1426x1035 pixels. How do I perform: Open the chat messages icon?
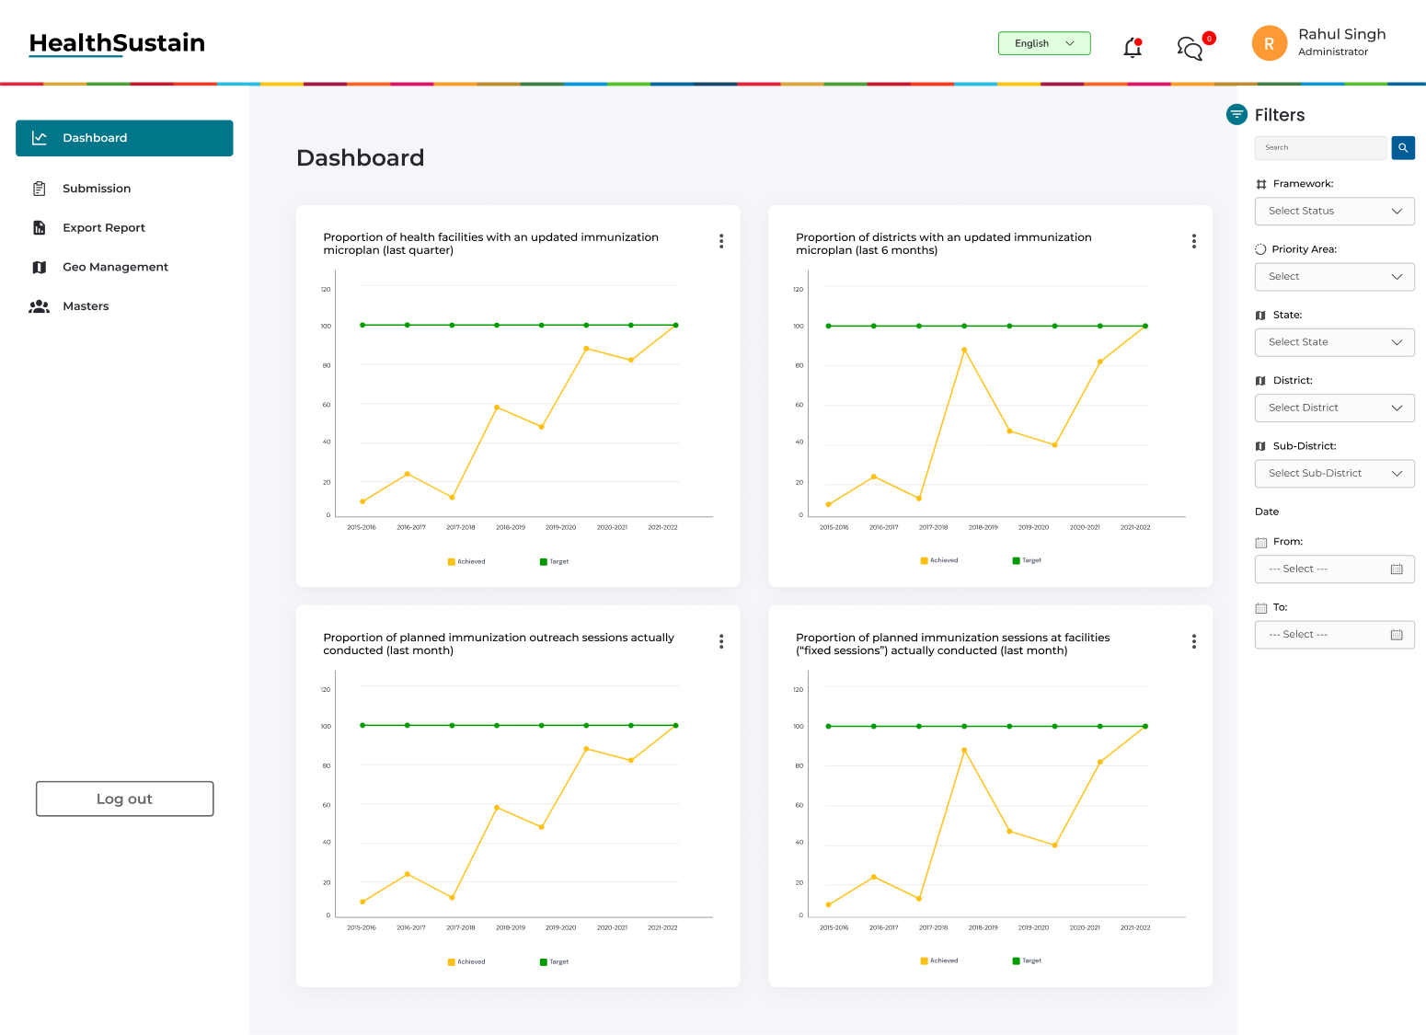pos(1190,48)
